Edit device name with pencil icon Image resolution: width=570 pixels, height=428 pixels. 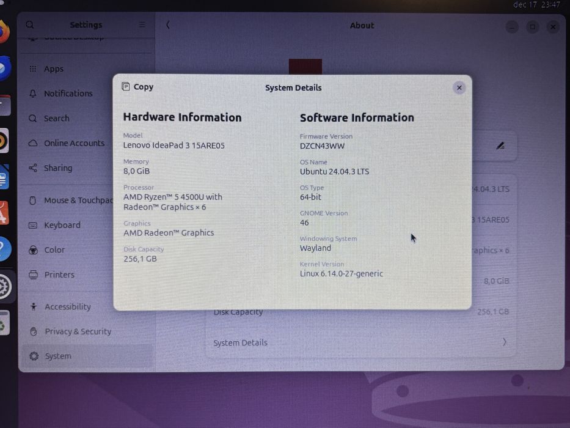pos(500,146)
